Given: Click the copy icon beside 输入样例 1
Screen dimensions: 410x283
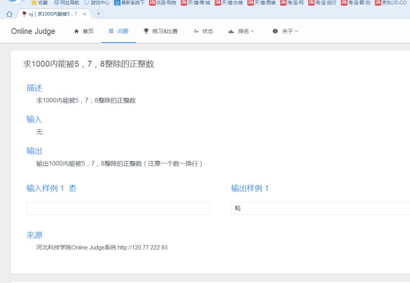Looking at the screenshot, I should 72,188.
